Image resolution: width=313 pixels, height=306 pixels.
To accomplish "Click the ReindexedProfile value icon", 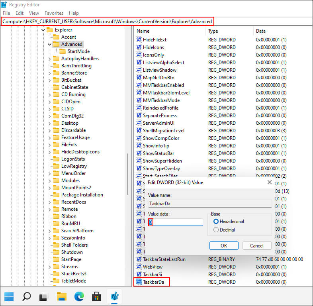I will [x=139, y=108].
